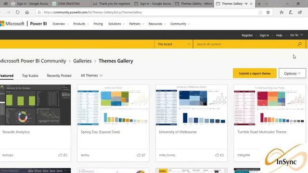Viewport: 308px width, 173px height.
Task: Open author mike_honey's profile link
Action: [x=167, y=155]
